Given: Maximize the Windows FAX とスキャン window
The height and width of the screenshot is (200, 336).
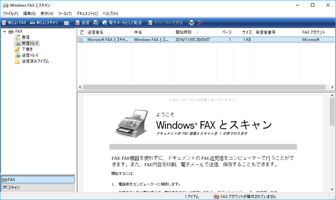Looking at the screenshot, I should [x=313, y=5].
